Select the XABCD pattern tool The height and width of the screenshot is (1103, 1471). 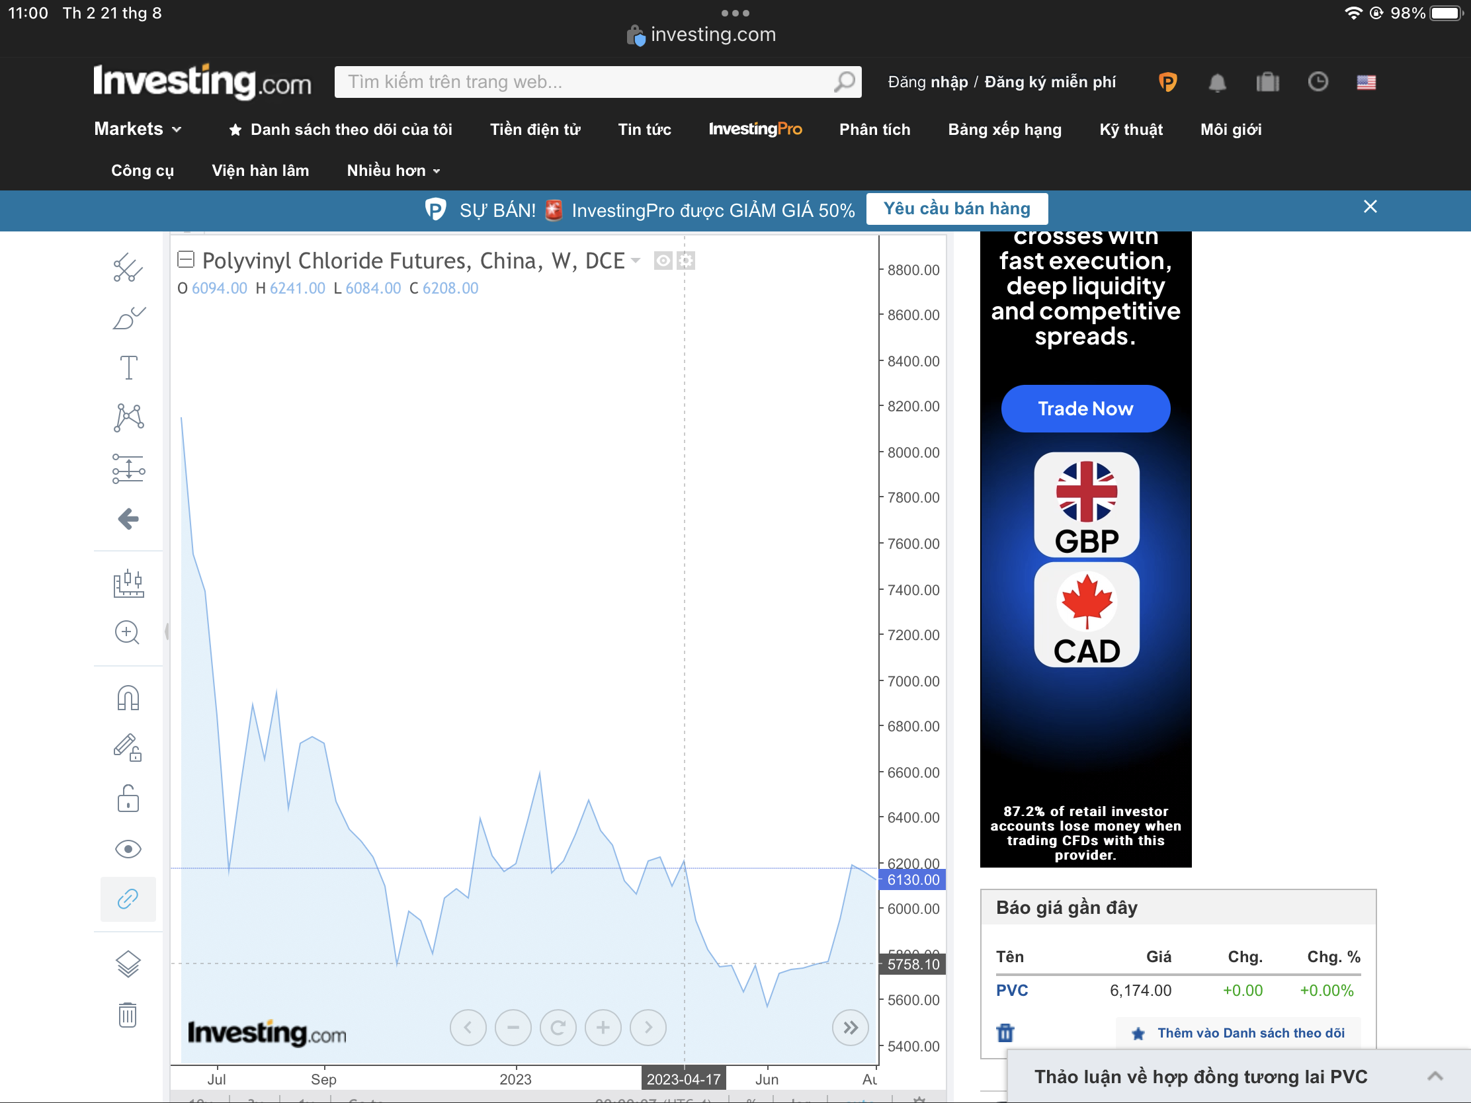pos(128,417)
